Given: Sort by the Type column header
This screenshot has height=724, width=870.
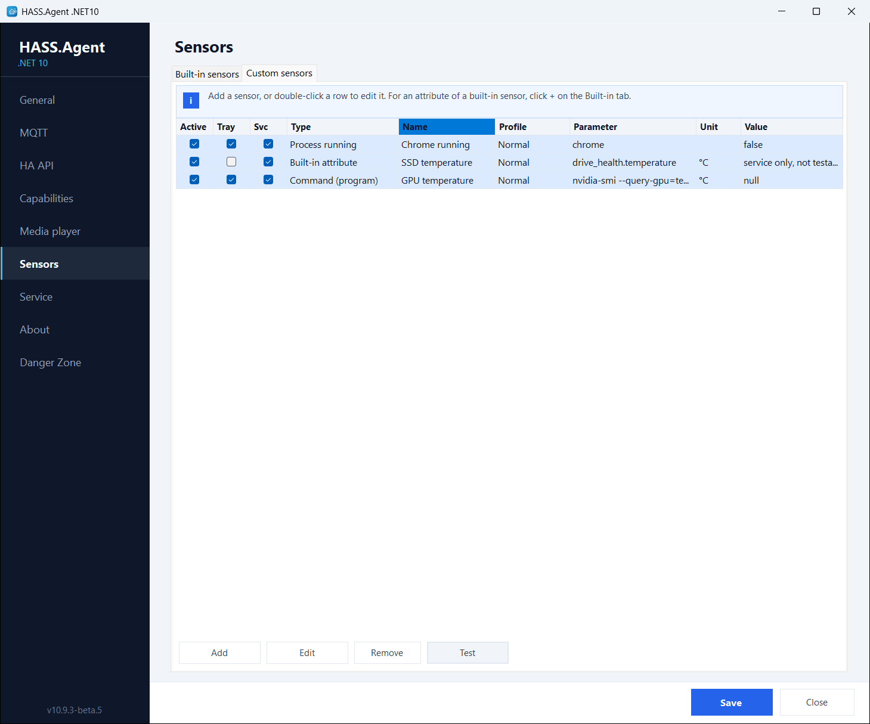Looking at the screenshot, I should coord(342,127).
